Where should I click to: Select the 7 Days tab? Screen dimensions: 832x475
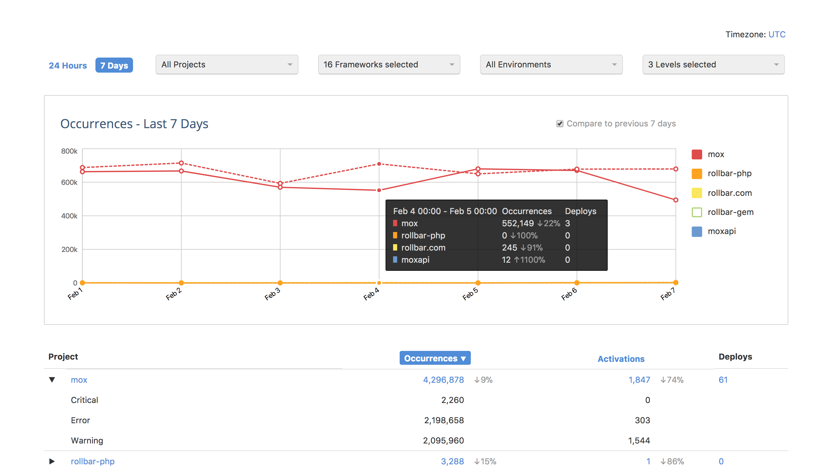(114, 66)
